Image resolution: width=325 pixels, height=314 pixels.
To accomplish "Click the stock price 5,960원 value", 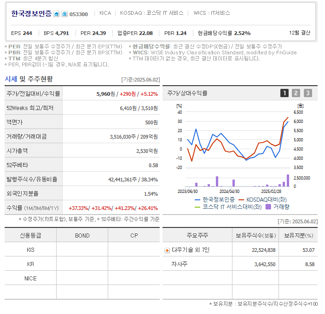I will click(106, 94).
